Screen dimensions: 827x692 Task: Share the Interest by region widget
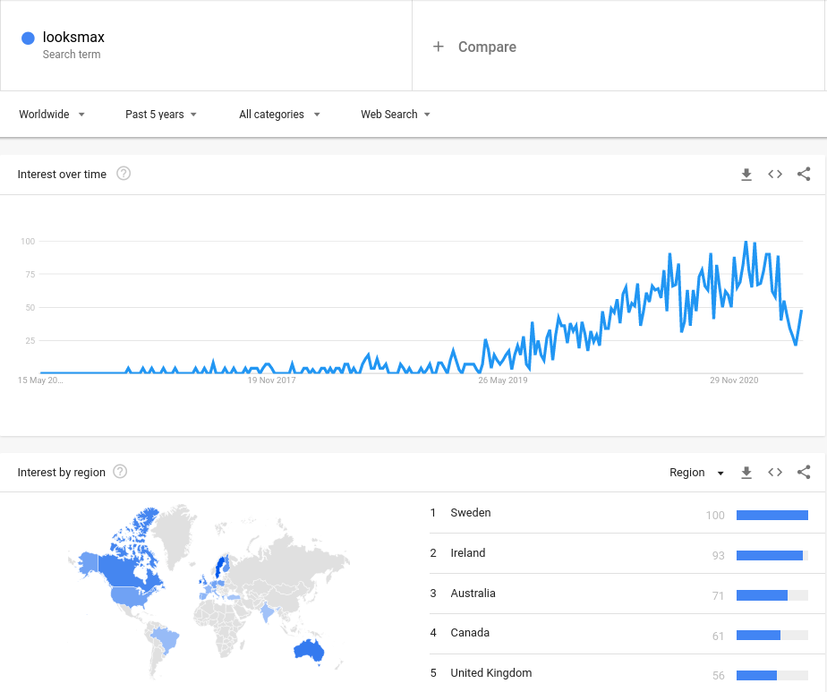(804, 473)
